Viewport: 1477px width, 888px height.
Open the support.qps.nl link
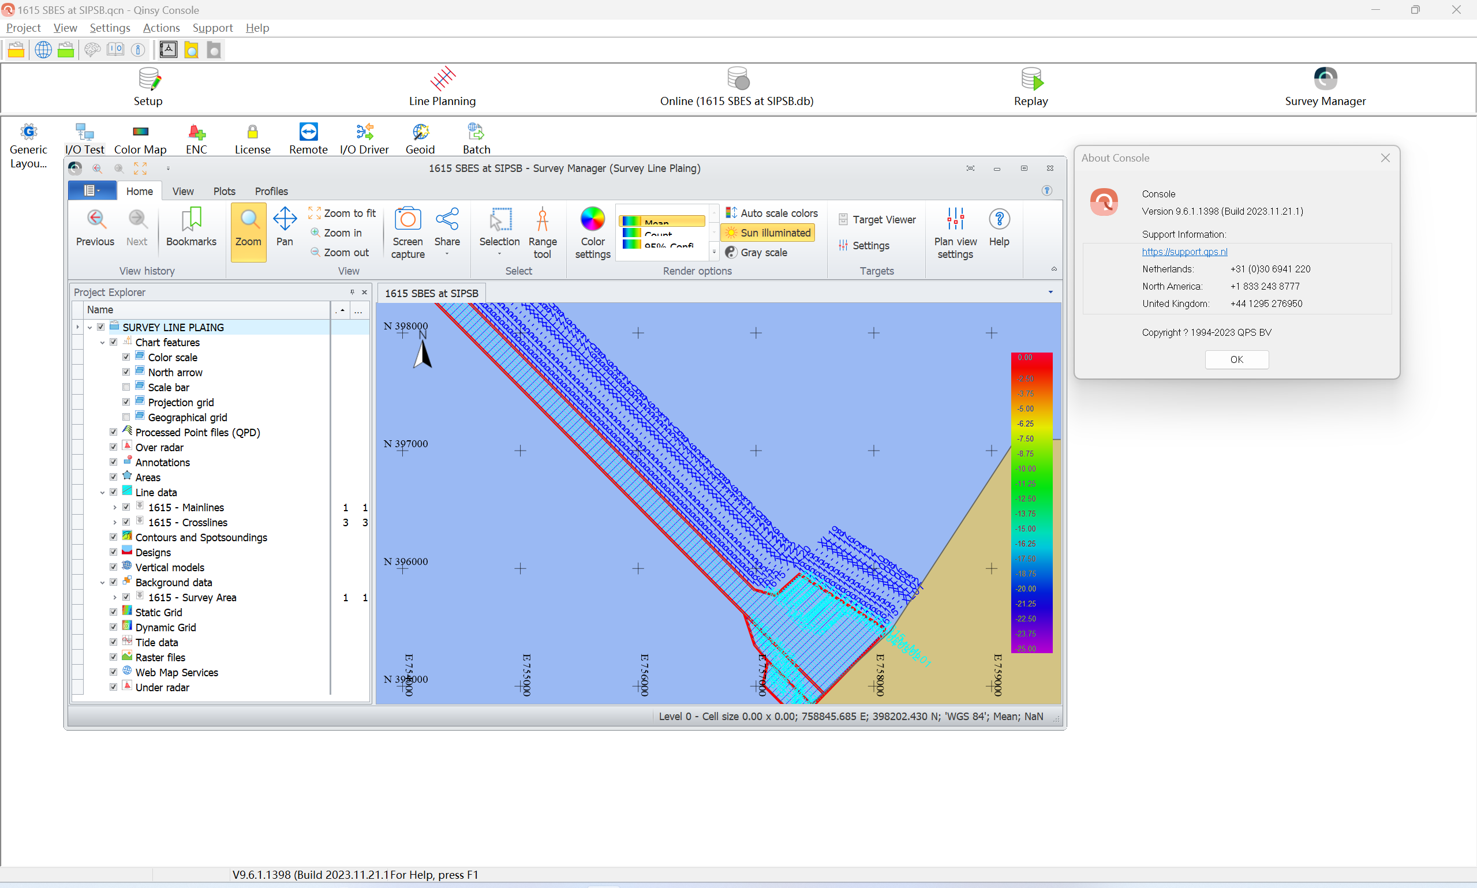1184,252
